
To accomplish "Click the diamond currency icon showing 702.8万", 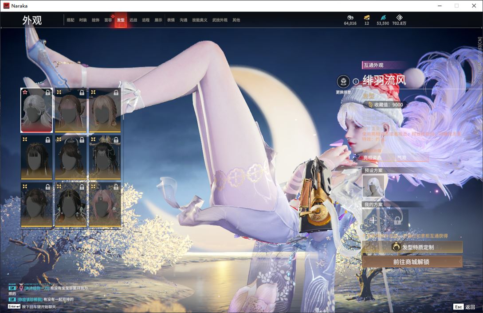I will tap(399, 17).
